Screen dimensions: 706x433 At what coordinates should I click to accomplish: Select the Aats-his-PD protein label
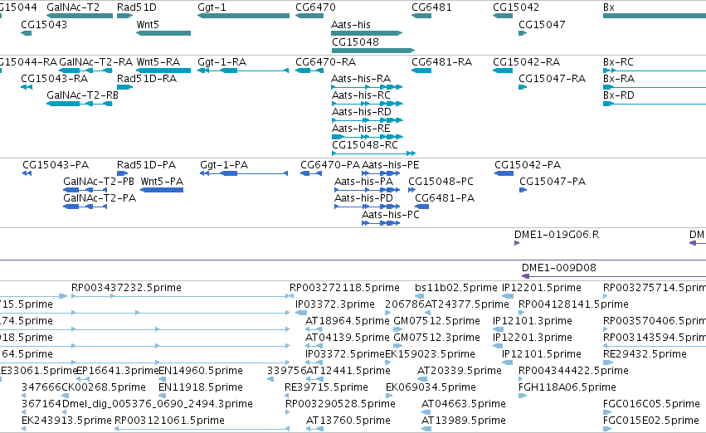click(363, 198)
